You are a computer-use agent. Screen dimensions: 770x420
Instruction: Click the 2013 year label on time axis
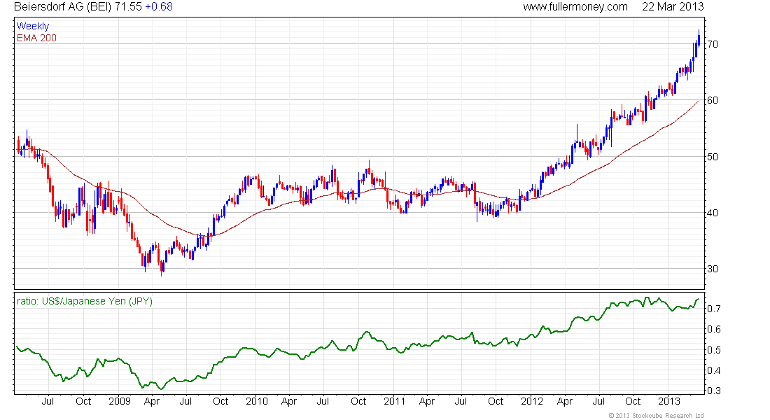coord(668,401)
